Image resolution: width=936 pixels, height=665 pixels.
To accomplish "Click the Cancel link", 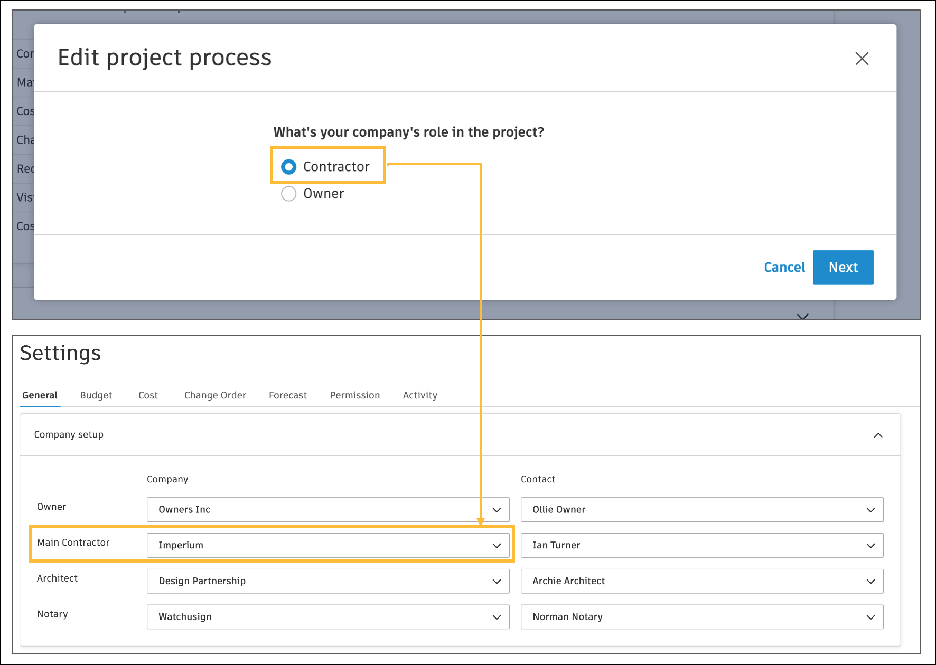I will 784,268.
